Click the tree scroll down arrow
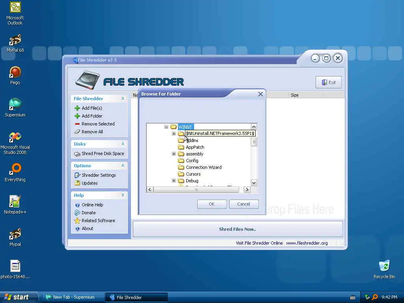The width and height of the screenshot is (404, 303). coord(254,183)
